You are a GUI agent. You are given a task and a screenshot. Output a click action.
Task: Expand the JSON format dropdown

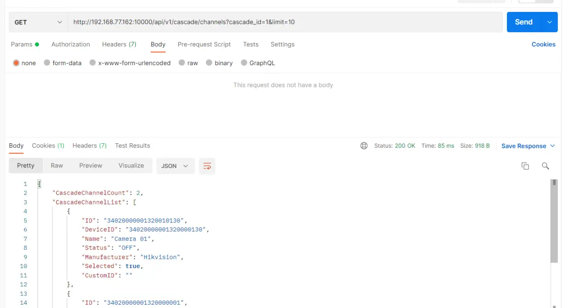click(176, 166)
